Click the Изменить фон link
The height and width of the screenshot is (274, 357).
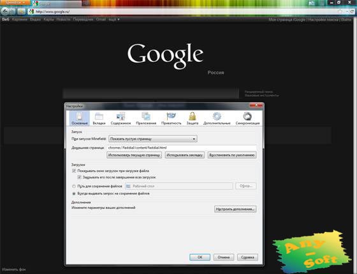(14, 270)
